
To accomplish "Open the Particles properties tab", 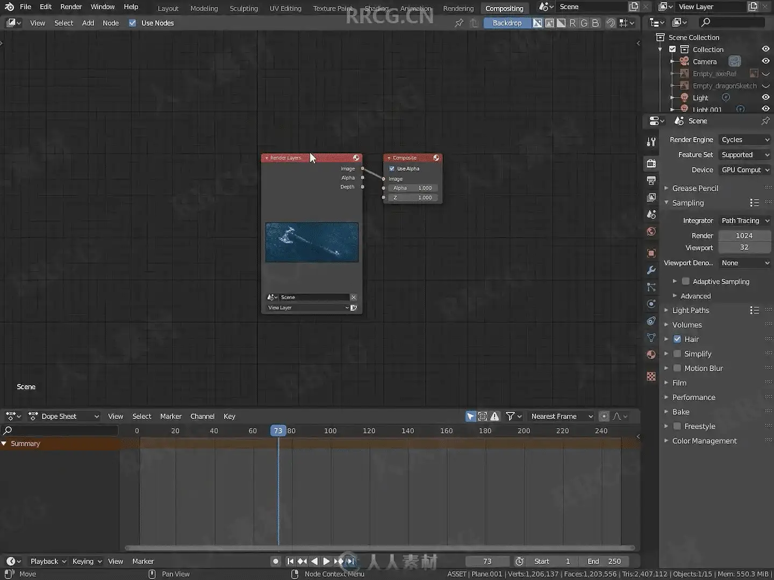I will 651,287.
